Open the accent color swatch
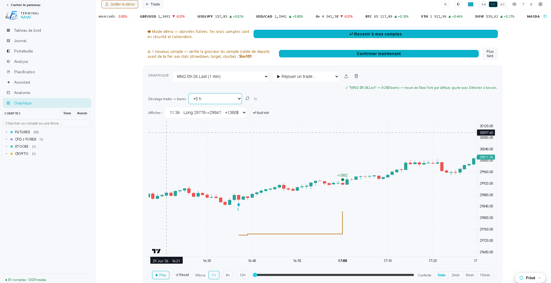 [471, 4]
